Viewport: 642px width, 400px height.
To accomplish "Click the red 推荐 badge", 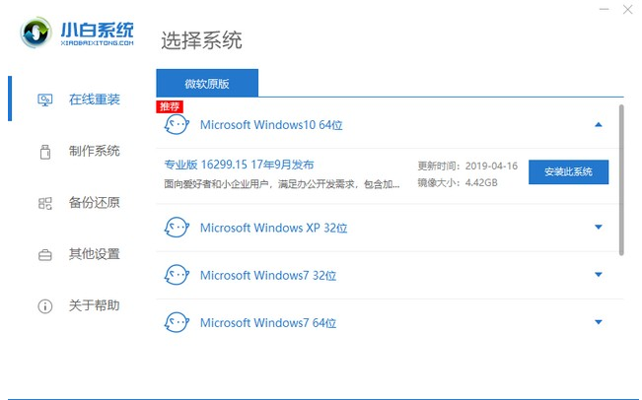I will pyautogui.click(x=170, y=104).
